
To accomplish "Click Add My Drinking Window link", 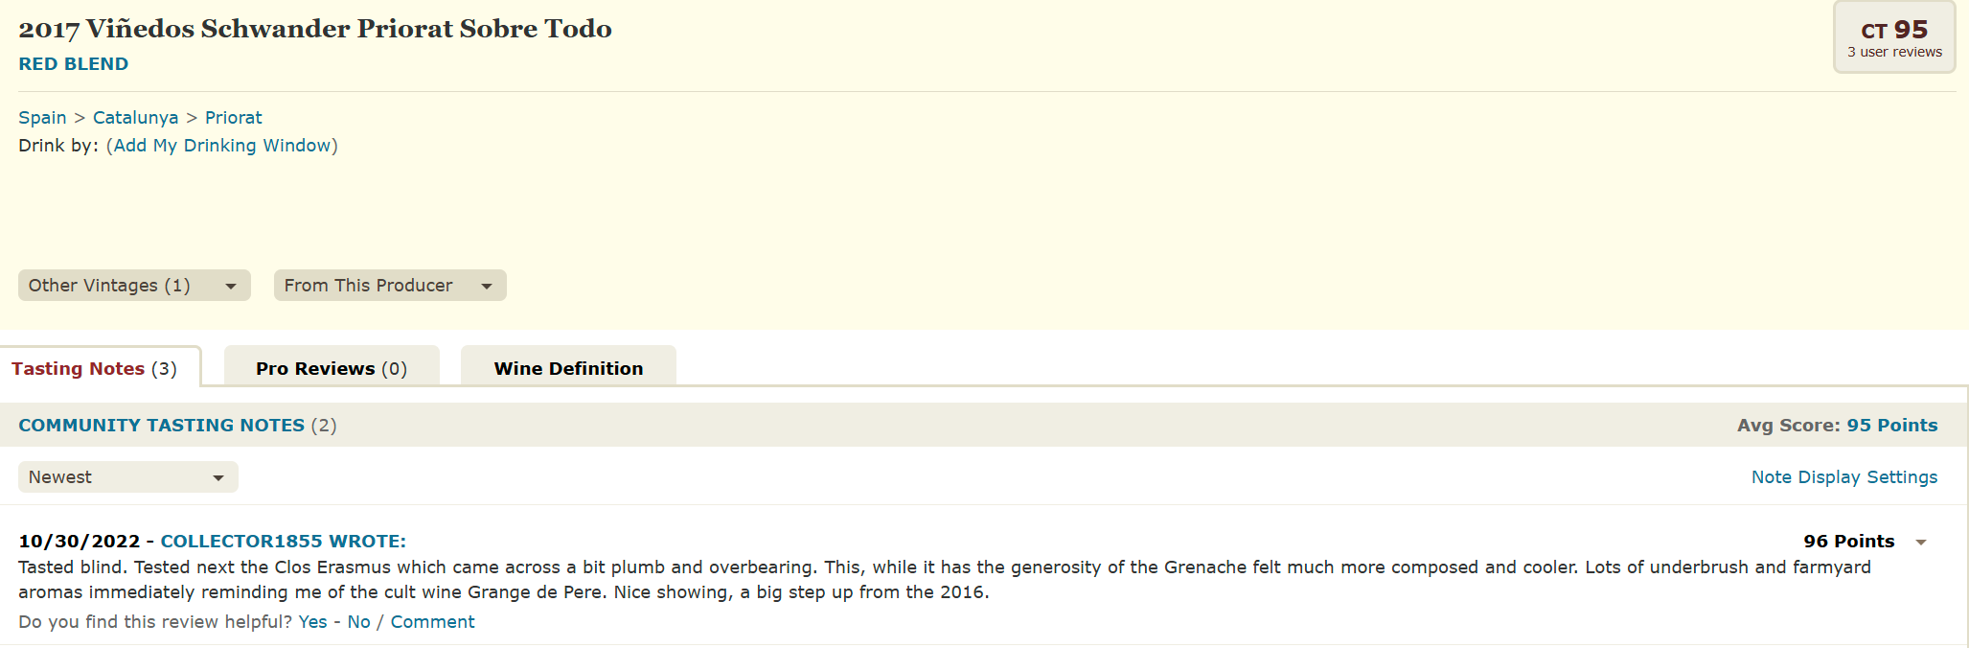I will 222,146.
